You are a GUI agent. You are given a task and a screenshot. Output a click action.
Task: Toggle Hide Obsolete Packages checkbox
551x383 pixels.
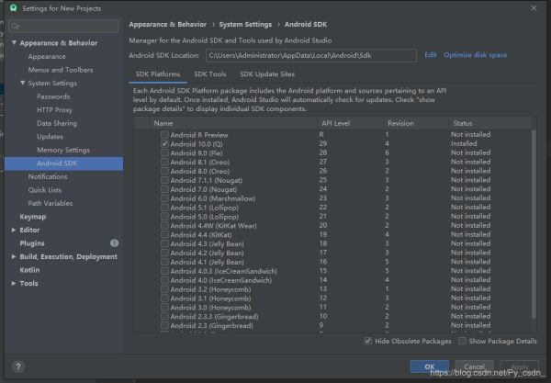368,341
